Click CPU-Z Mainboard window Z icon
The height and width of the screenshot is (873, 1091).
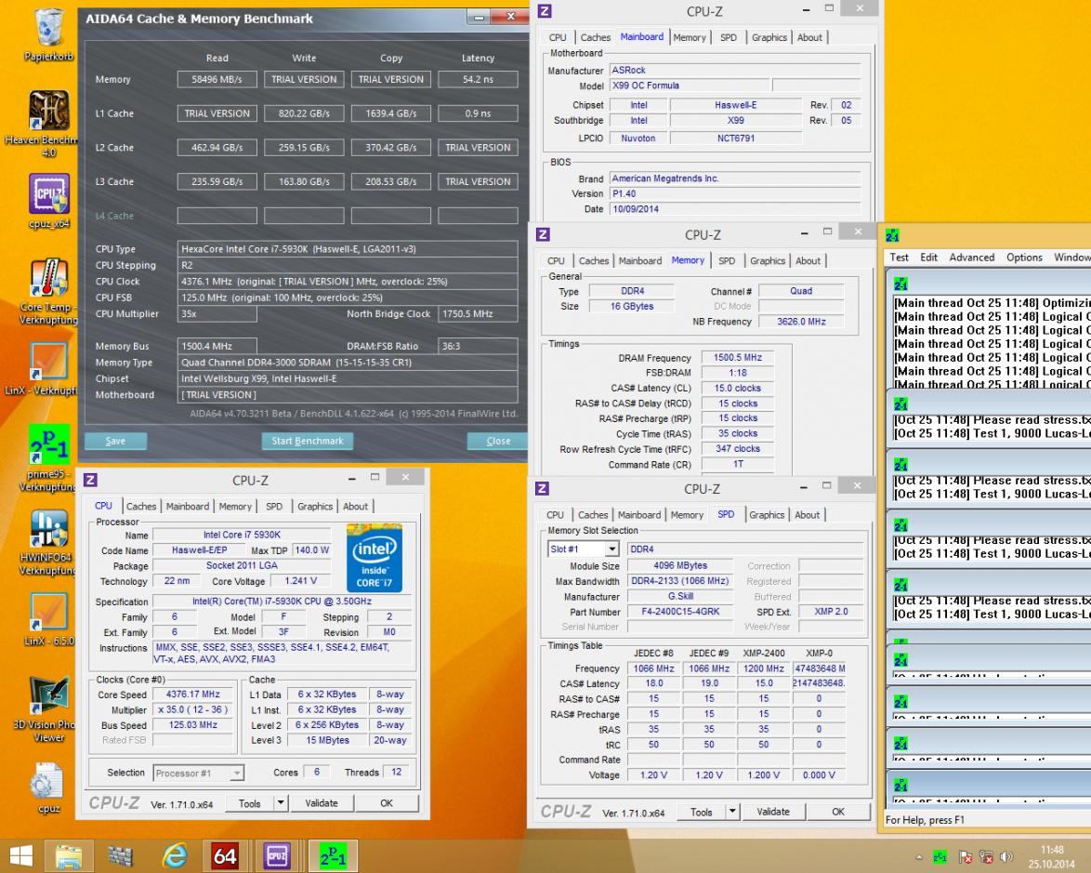tap(545, 11)
